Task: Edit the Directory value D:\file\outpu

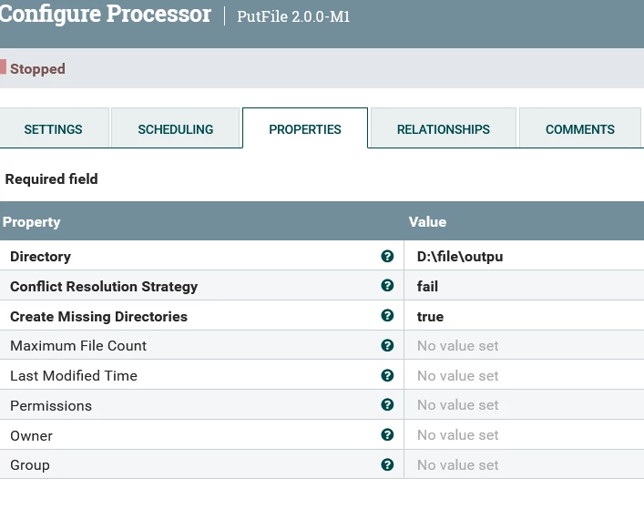Action: click(x=524, y=256)
